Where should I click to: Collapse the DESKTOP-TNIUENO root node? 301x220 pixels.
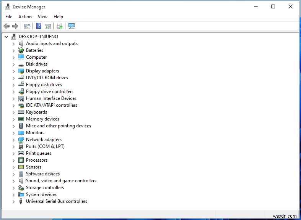7,37
